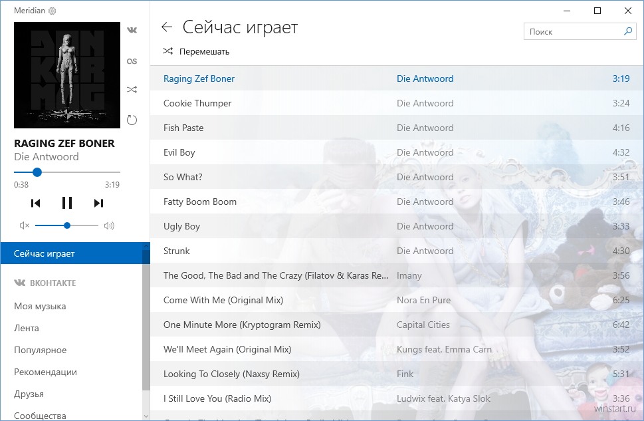Select track Strunk
The image size is (644, 421).
(396, 251)
